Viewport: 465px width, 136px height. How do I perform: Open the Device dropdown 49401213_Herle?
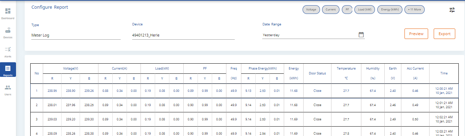click(183, 35)
